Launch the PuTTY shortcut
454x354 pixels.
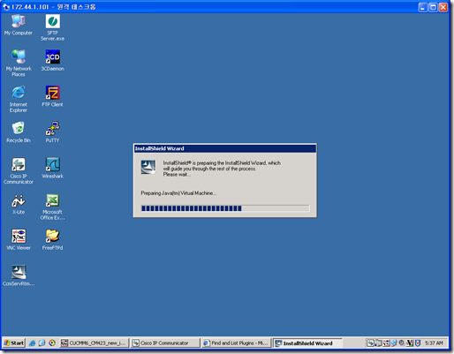tap(53, 132)
